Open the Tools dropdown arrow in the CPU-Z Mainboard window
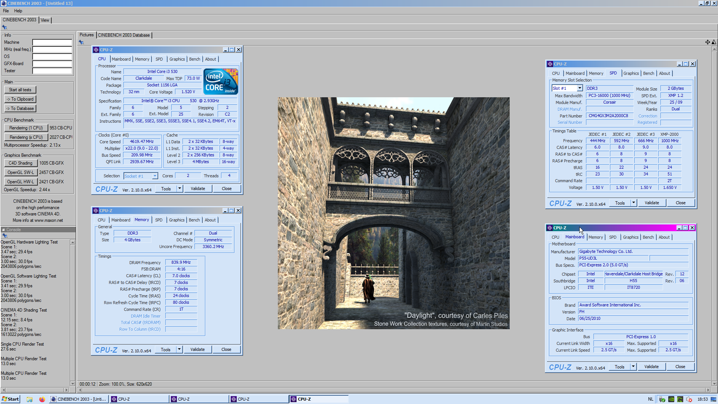 coord(633,367)
